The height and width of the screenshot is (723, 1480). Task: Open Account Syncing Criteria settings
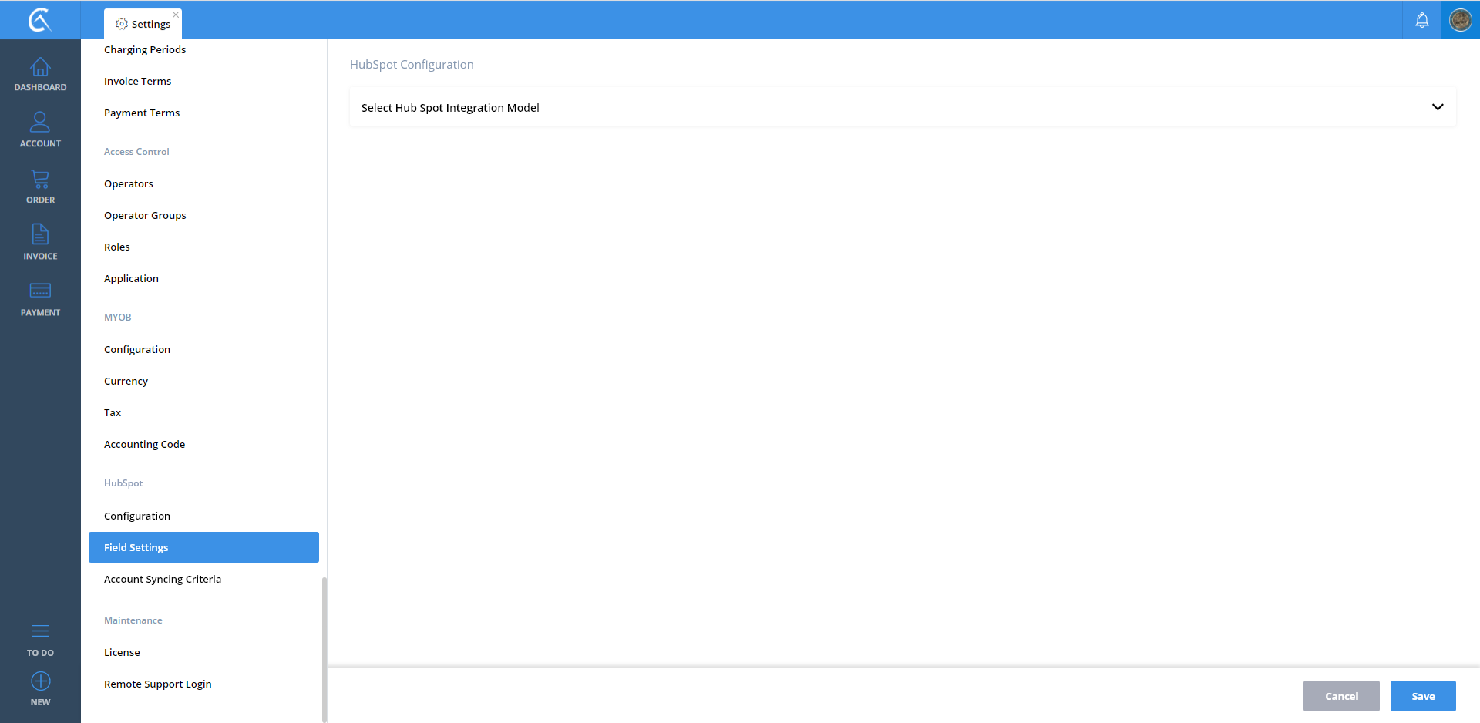tap(163, 580)
